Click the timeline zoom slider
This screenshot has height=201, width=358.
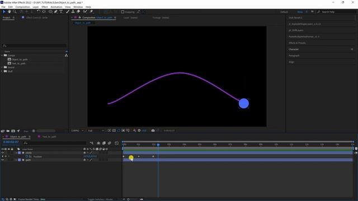128,199
